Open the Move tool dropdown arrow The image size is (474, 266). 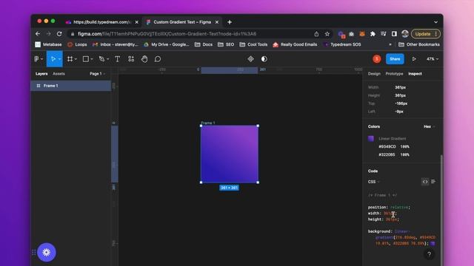(59, 59)
